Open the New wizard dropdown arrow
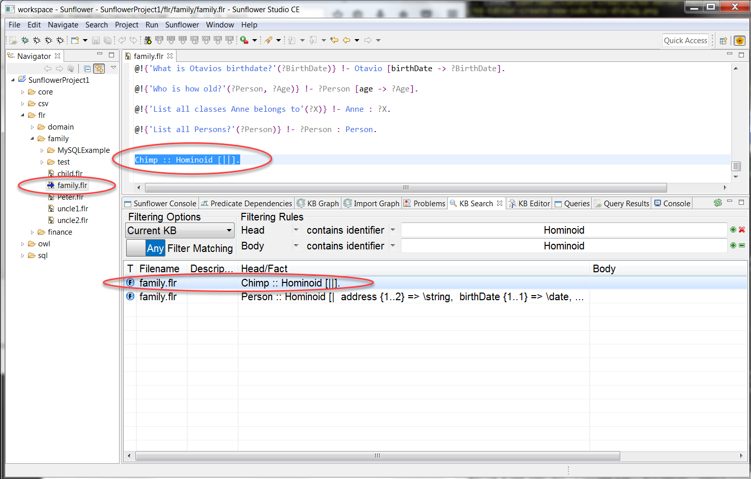This screenshot has width=751, height=479. pos(85,40)
